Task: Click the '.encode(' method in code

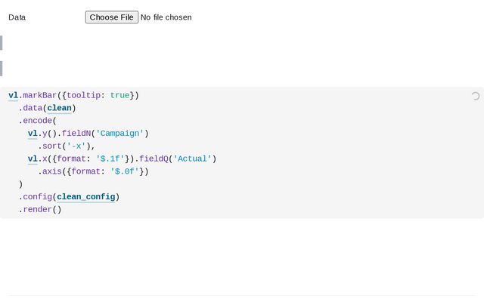Action: pos(39,121)
